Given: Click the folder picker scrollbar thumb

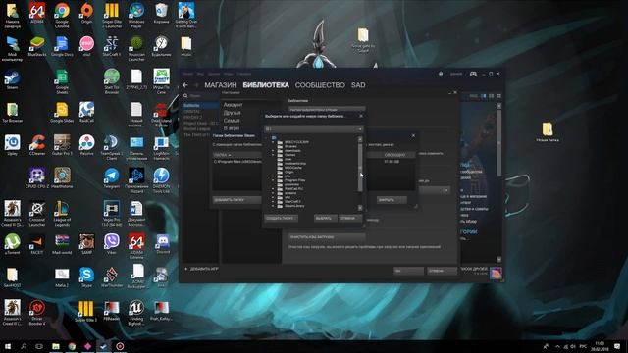Looking at the screenshot, I should [x=360, y=168].
